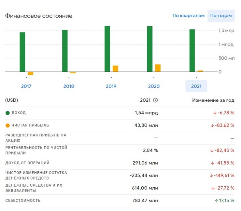Click the red arrow beside -149,61 %
The image size is (241, 211).
211,176
